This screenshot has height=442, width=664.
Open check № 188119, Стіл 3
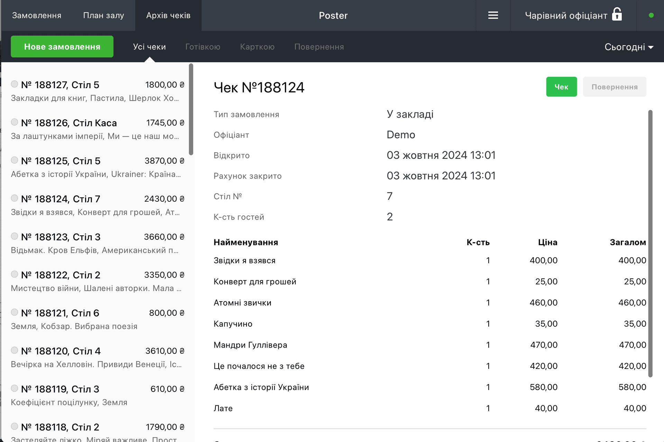[98, 395]
